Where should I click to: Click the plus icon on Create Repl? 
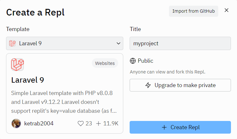point(164,127)
